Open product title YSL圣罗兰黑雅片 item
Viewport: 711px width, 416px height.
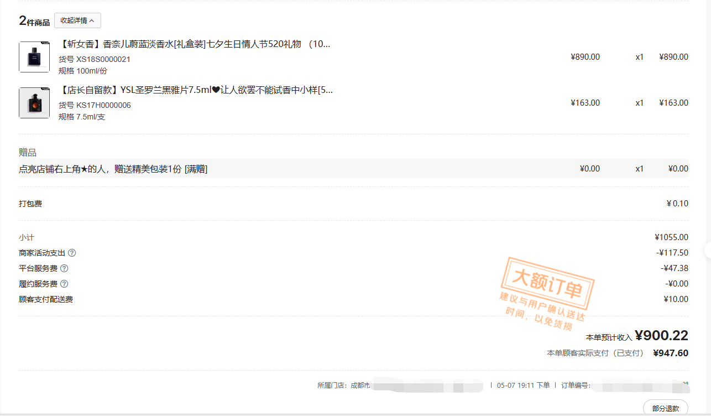(196, 90)
